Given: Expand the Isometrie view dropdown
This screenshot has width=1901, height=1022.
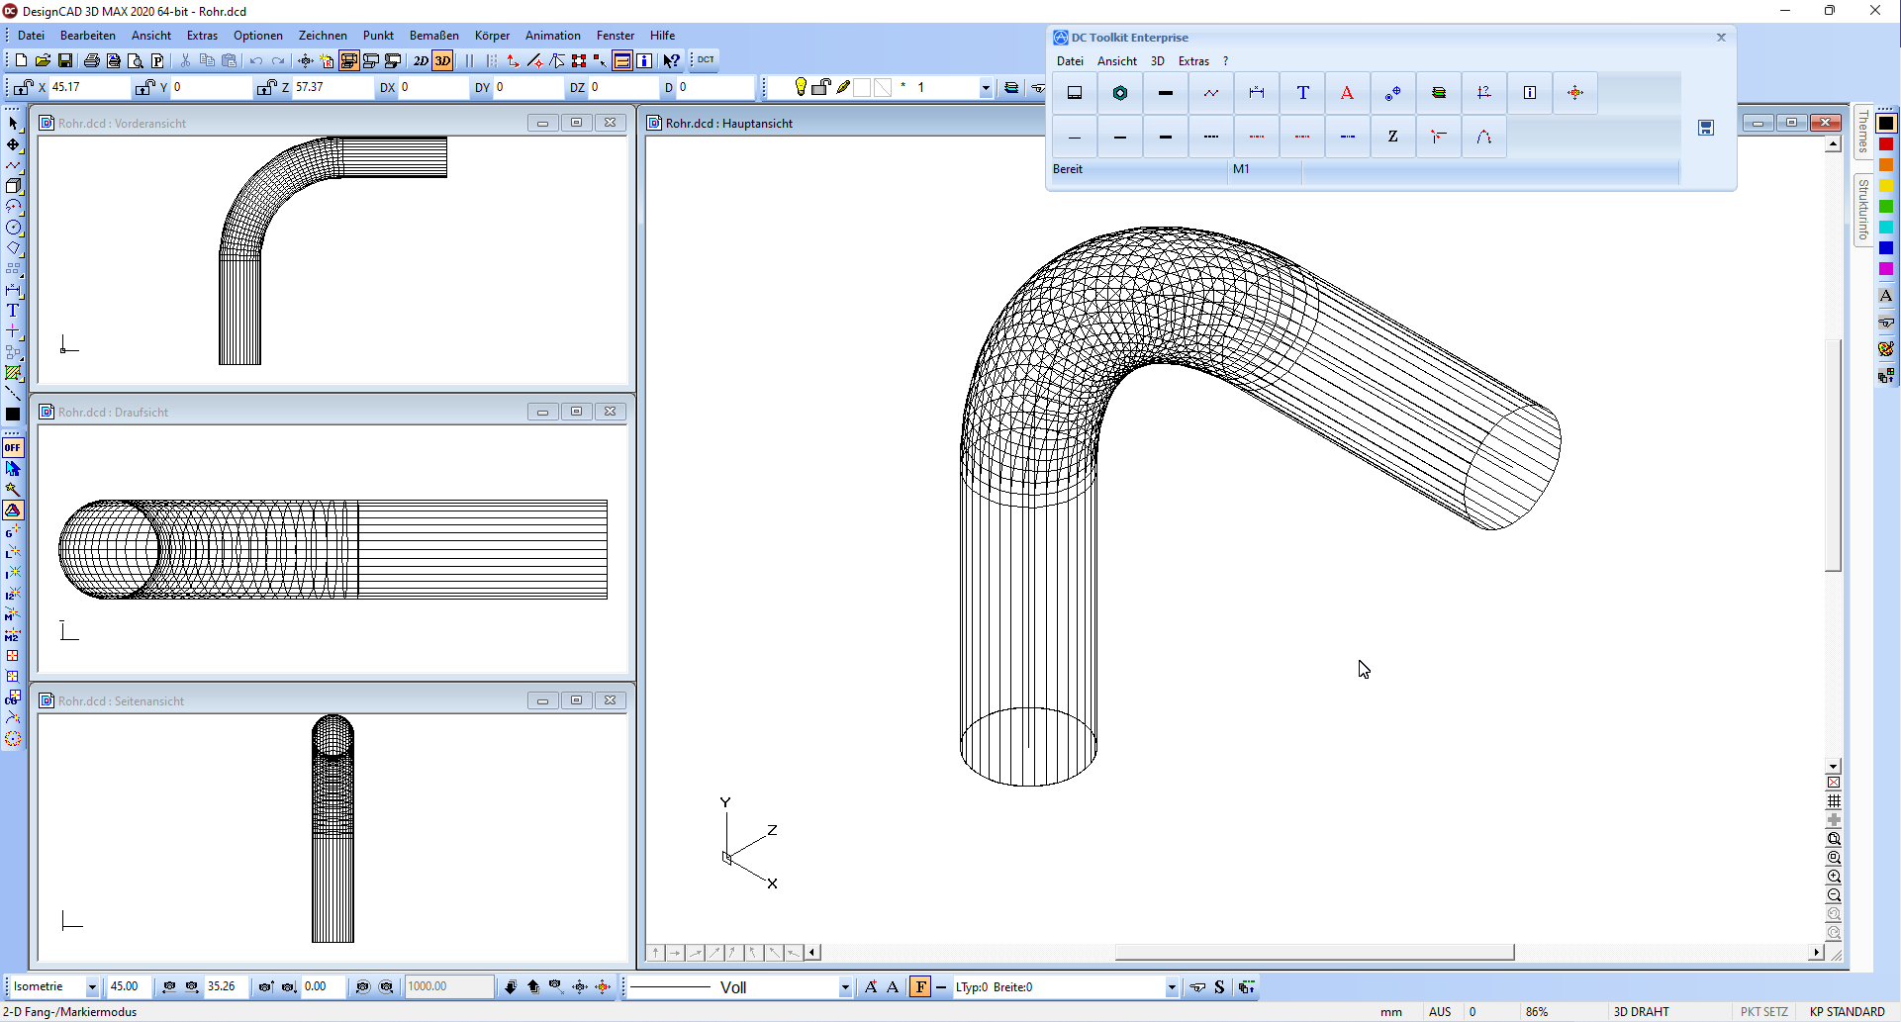Looking at the screenshot, I should (91, 987).
